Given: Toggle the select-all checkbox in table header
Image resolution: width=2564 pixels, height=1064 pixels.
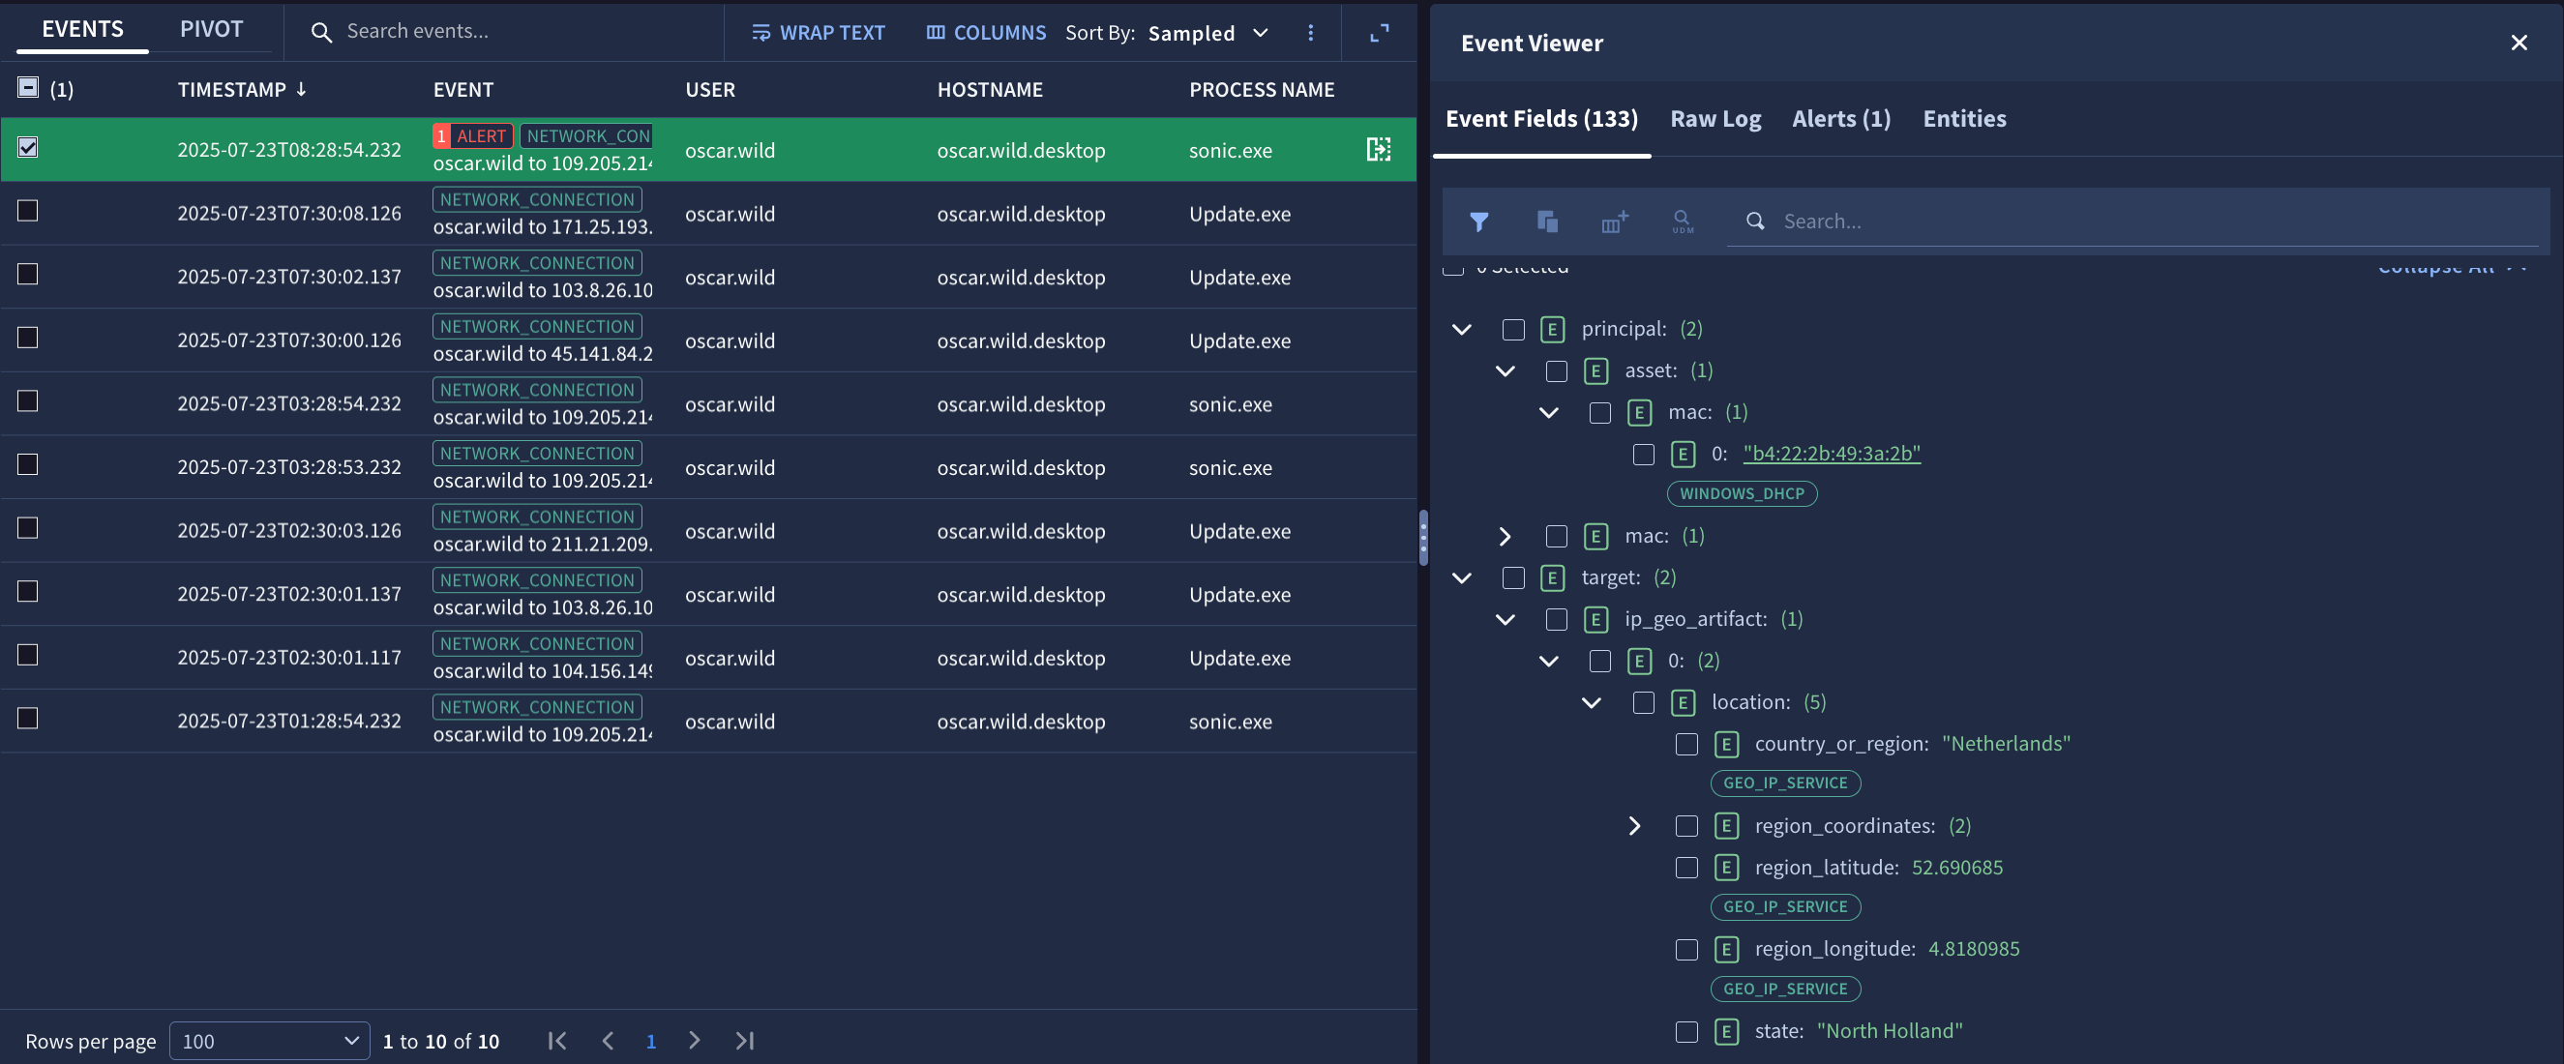Looking at the screenshot, I should coord(28,87).
